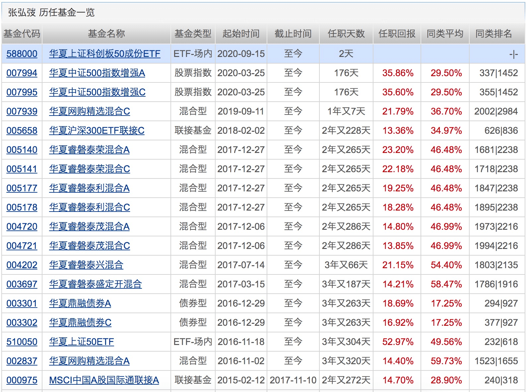Open fund code link 003302
This screenshot has width=528, height=392.
point(22,322)
